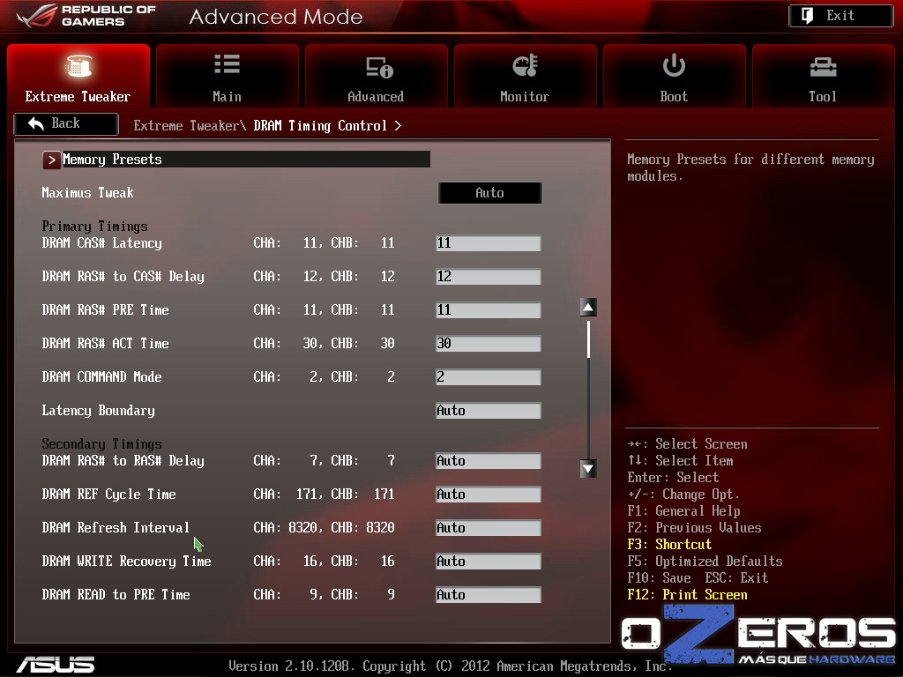This screenshot has height=677, width=903.
Task: Click the Latency Boundary label
Action: point(98,411)
